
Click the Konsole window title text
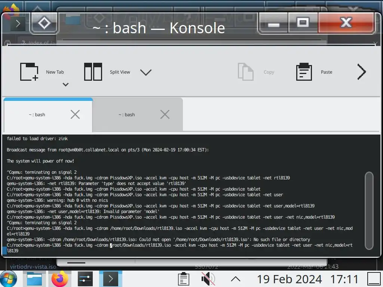[x=159, y=28]
